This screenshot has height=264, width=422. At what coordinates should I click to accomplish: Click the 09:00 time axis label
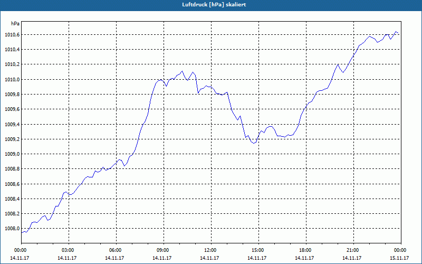(164, 250)
